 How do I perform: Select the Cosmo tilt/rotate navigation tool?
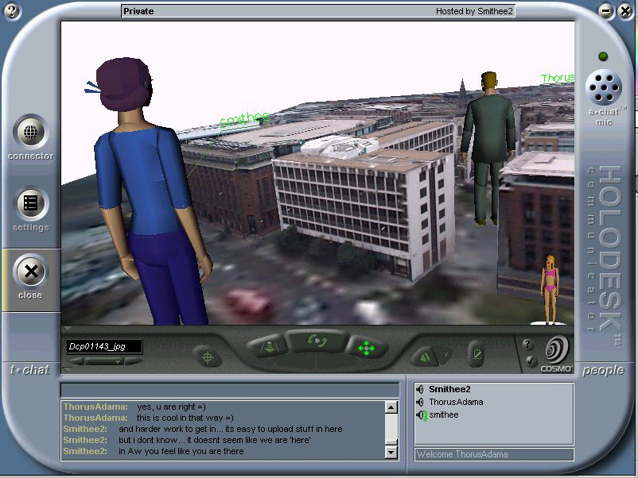[317, 341]
